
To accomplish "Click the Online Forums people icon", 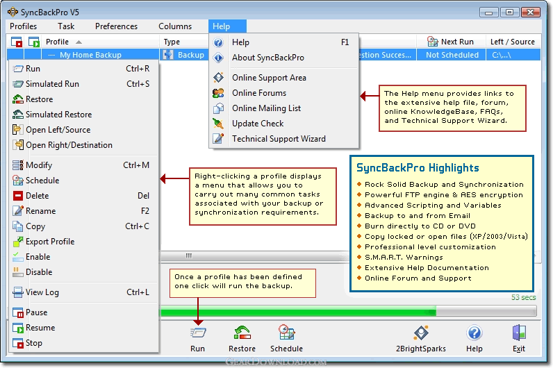I will click(x=218, y=93).
